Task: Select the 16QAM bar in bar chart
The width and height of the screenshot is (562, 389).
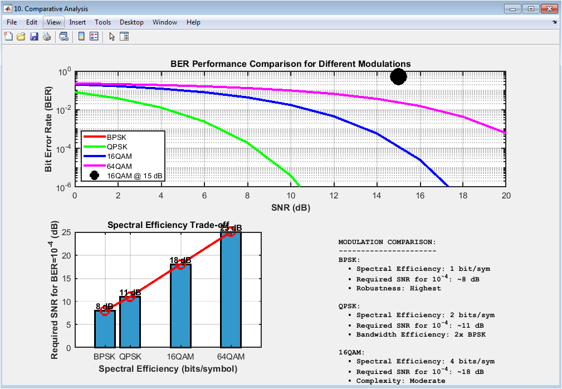Action: [180, 306]
